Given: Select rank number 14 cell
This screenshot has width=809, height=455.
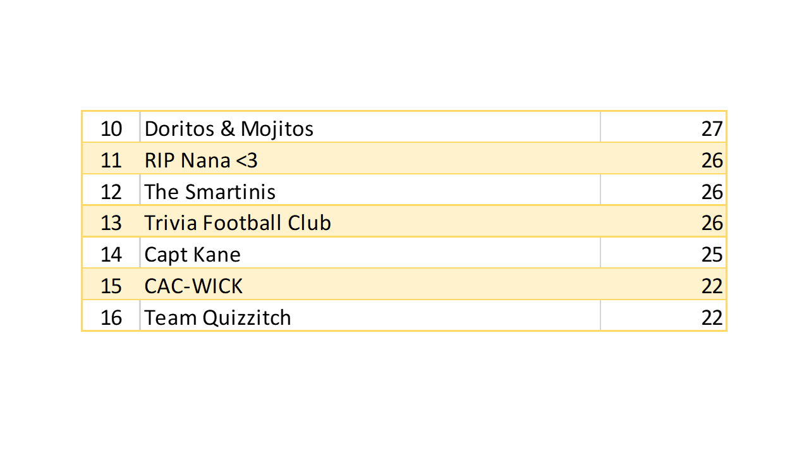Looking at the screenshot, I should (111, 255).
